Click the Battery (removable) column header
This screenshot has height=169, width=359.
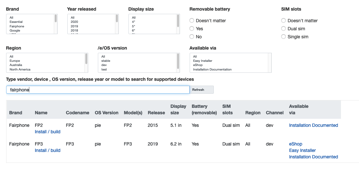point(204,109)
